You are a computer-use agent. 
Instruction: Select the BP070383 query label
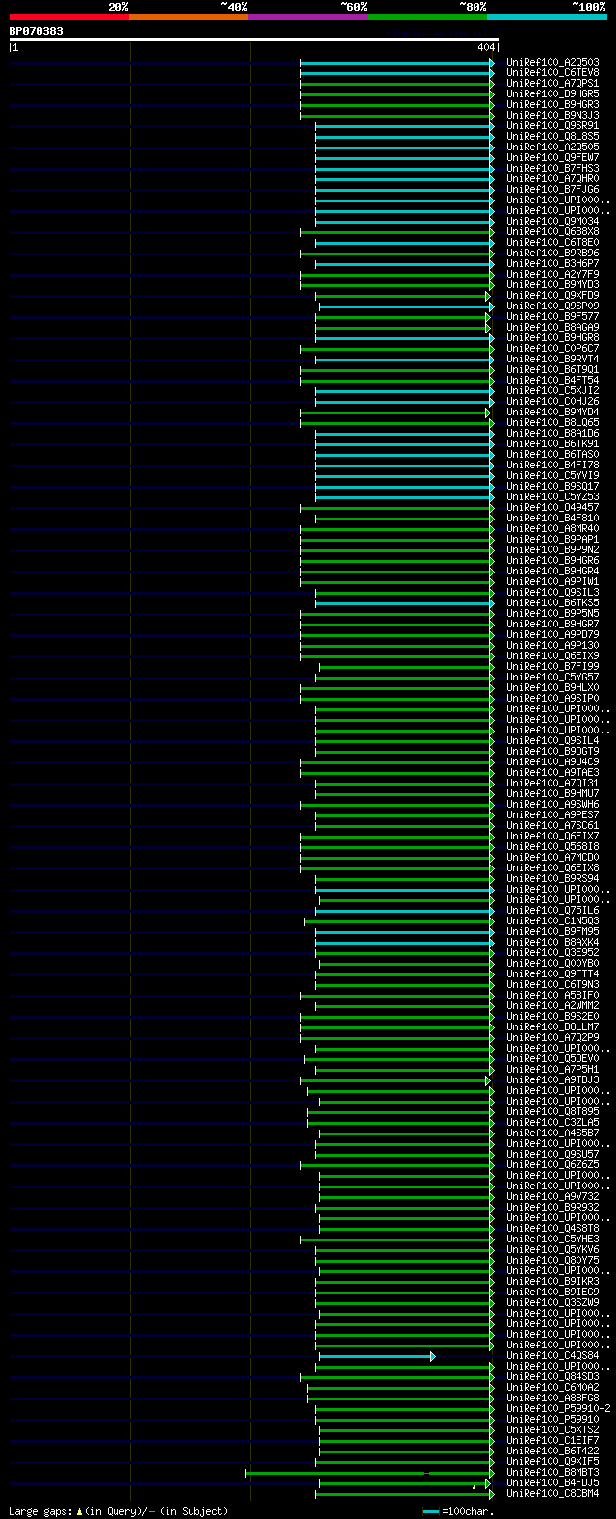pyautogui.click(x=37, y=31)
